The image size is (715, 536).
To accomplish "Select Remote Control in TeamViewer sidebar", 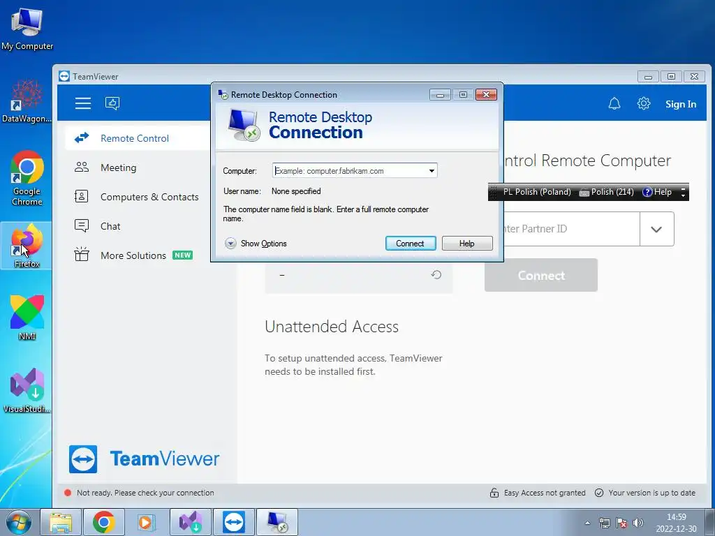I will 138,138.
